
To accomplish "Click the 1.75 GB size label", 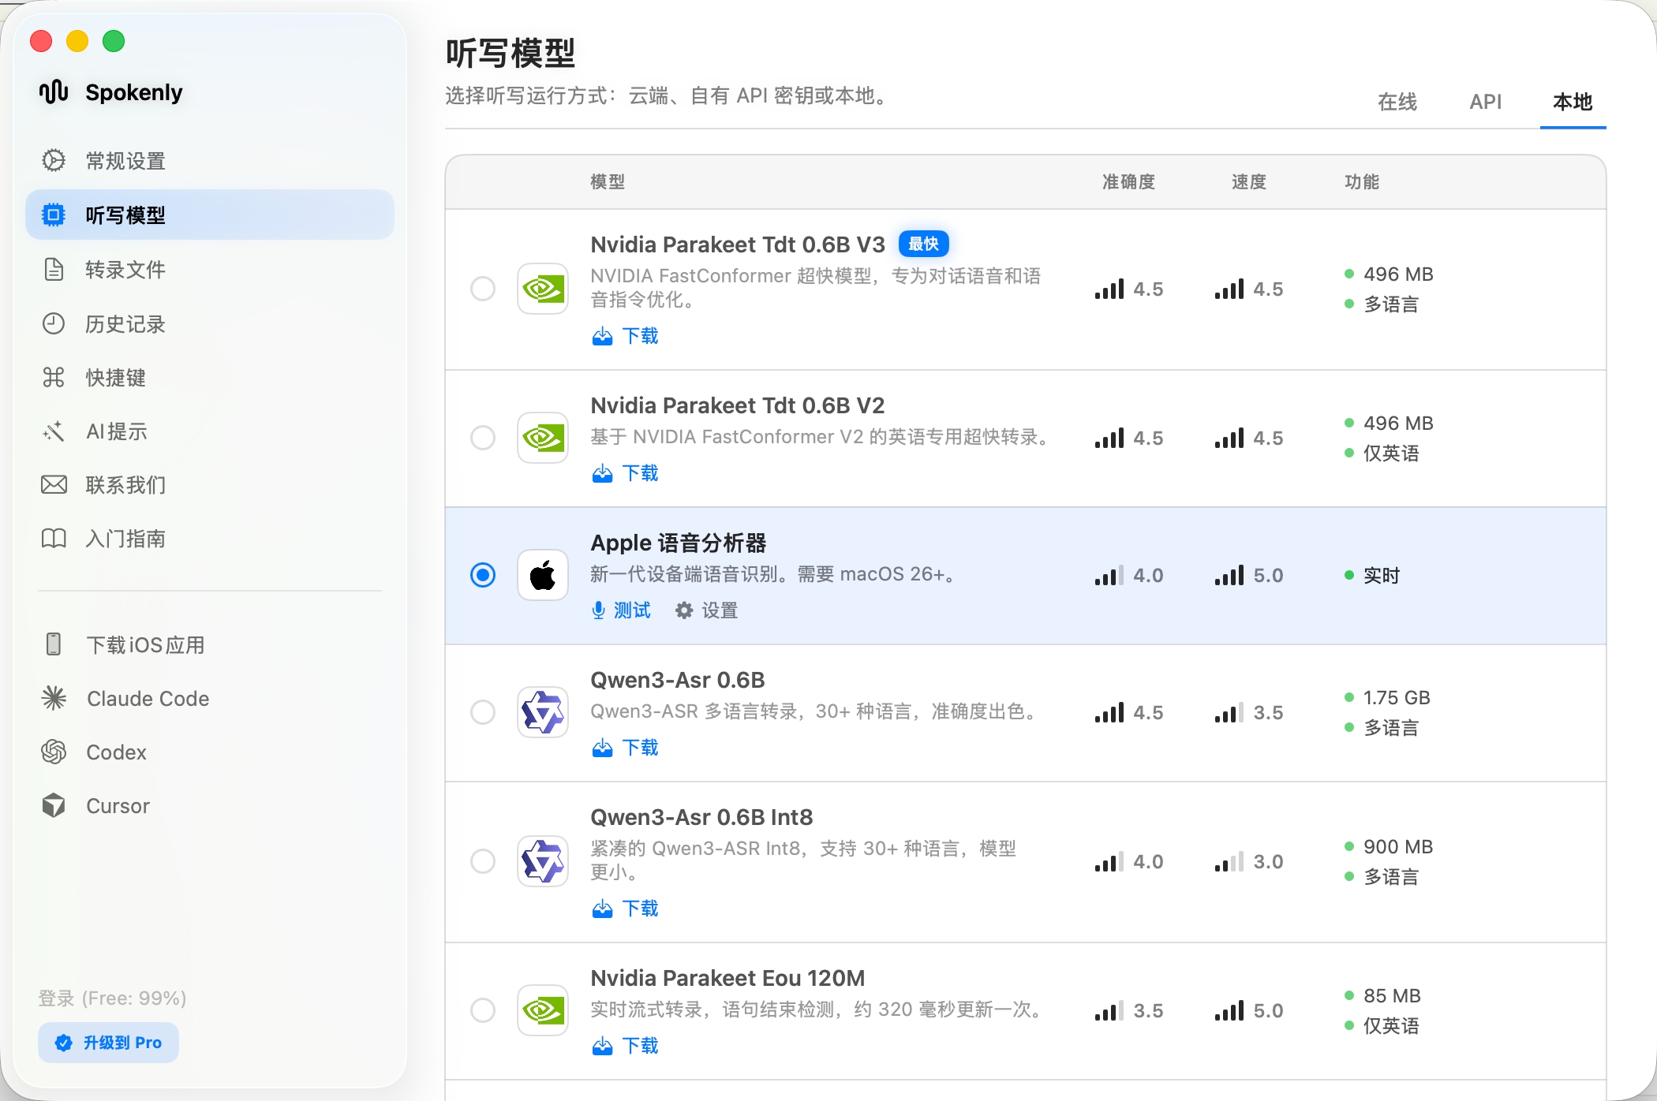I will point(1397,698).
